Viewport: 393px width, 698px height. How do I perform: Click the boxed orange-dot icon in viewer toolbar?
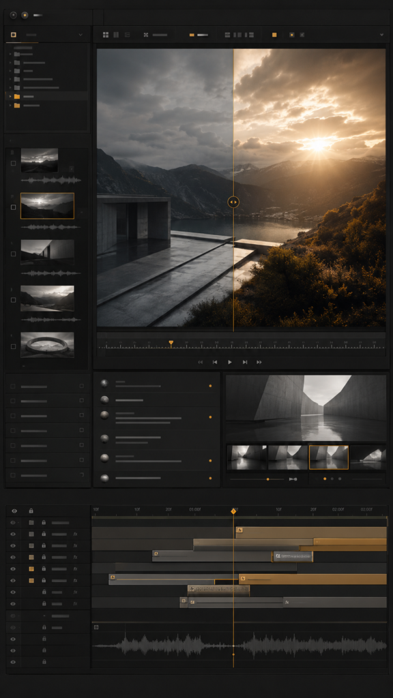[292, 35]
